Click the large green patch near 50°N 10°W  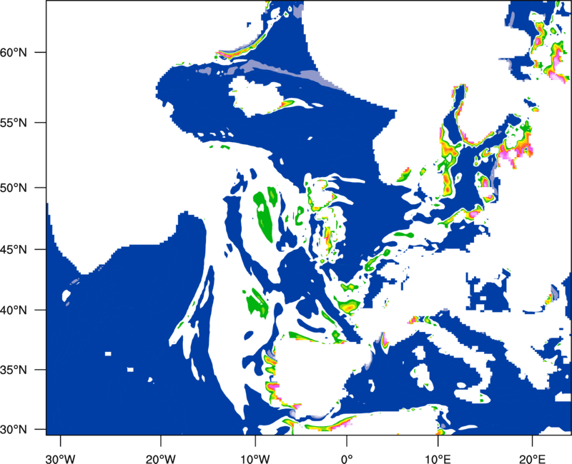coord(265,214)
